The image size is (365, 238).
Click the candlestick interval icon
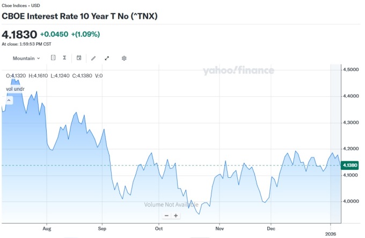[x=53, y=58]
